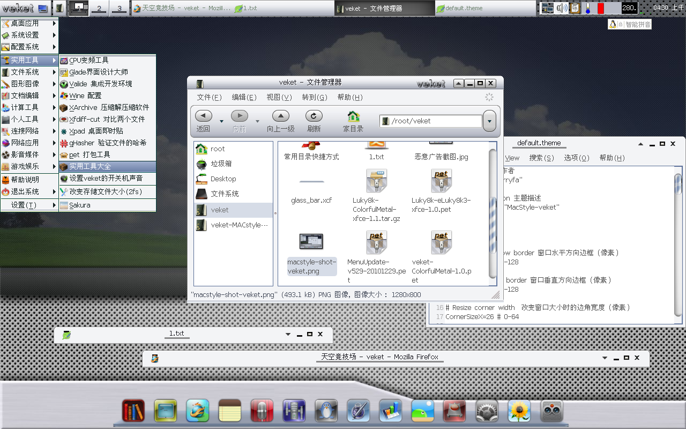
Task: Click the thermometer tray icon
Action: (x=588, y=8)
